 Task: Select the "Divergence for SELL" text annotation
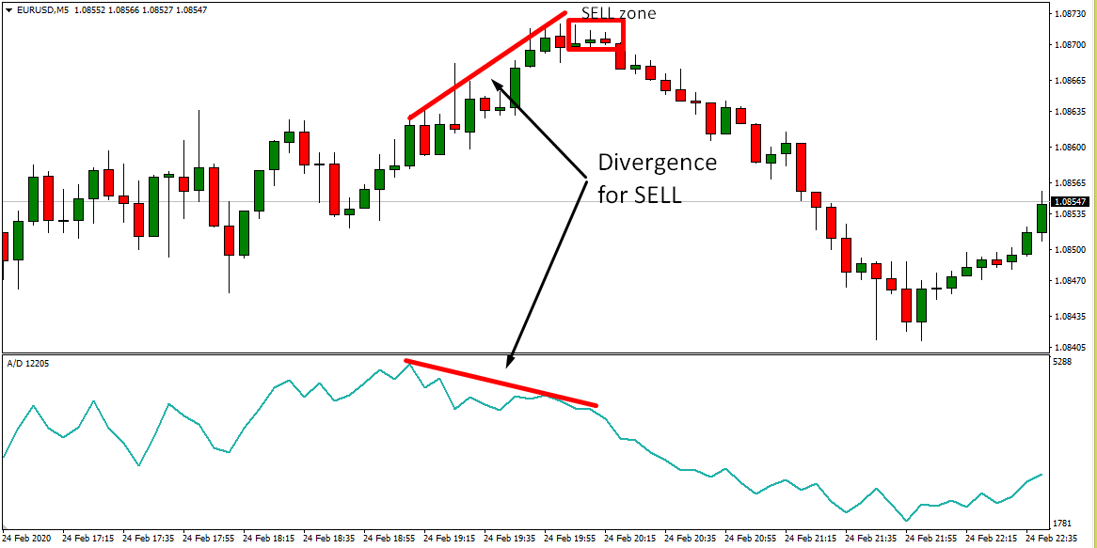[x=656, y=179]
